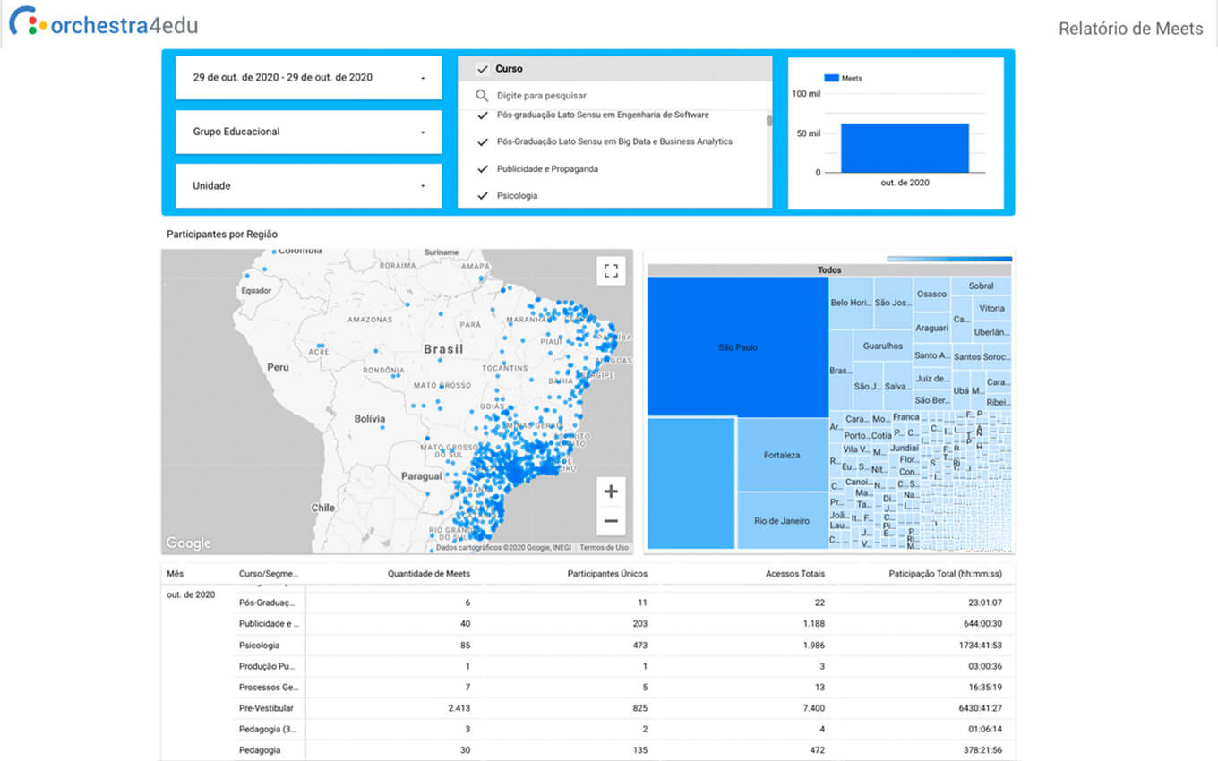The width and height of the screenshot is (1218, 761).
Task: Toggle the Curso select-all checkbox
Action: tap(483, 69)
